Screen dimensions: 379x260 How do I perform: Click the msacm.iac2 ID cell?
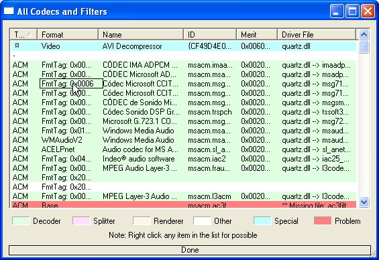[x=207, y=159]
